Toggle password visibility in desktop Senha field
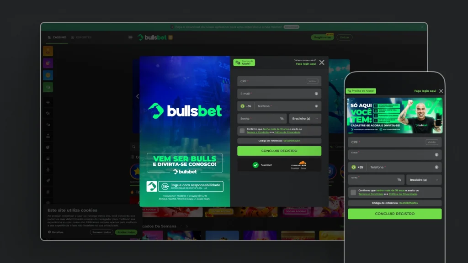The image size is (468, 263). (x=282, y=119)
